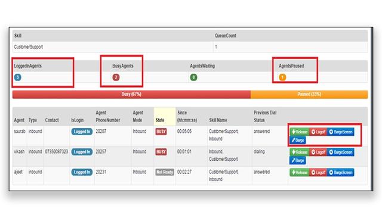This screenshot has height=218, width=382.
Task: Click the green AgentsWaiting count badge
Action: point(193,77)
